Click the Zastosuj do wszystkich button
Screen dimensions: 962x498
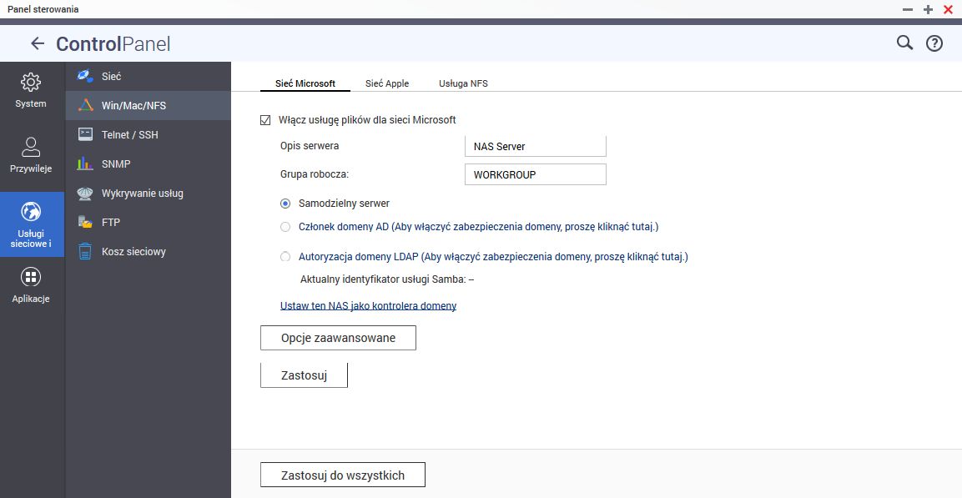(342, 475)
